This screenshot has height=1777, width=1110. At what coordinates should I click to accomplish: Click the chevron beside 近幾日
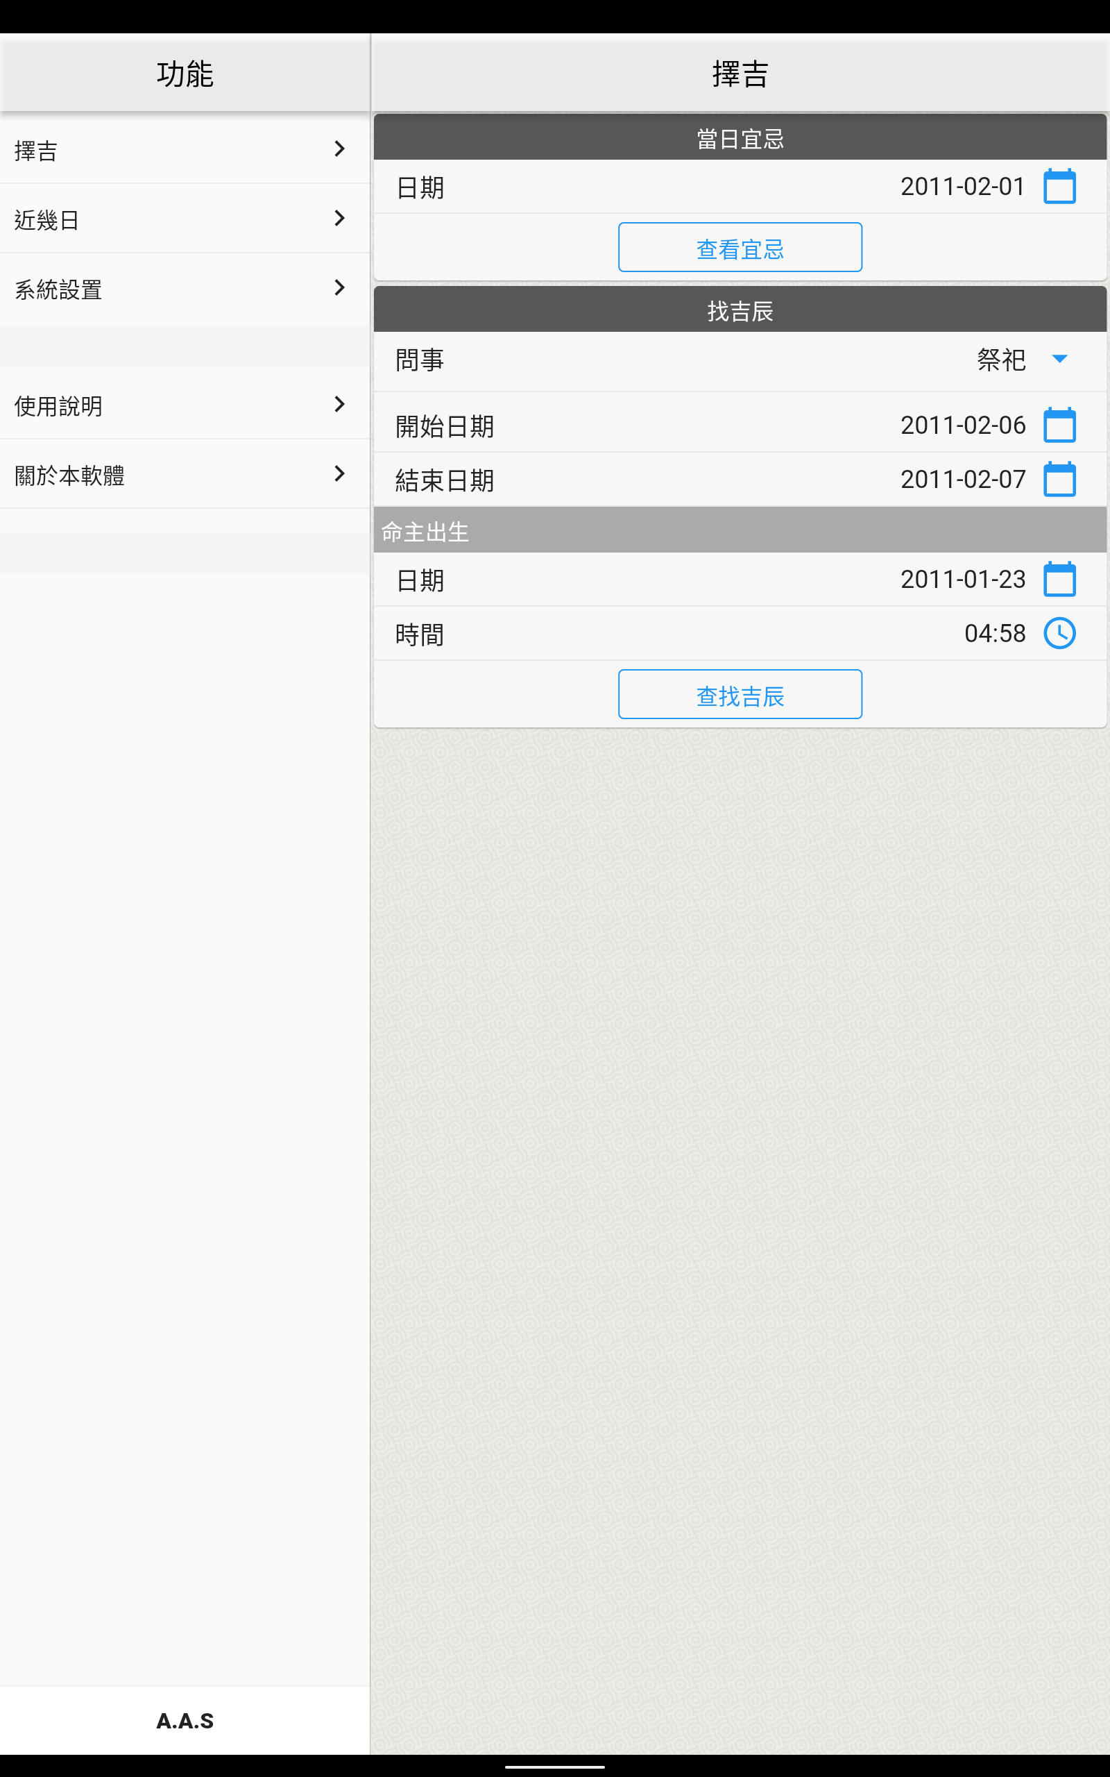tap(339, 218)
